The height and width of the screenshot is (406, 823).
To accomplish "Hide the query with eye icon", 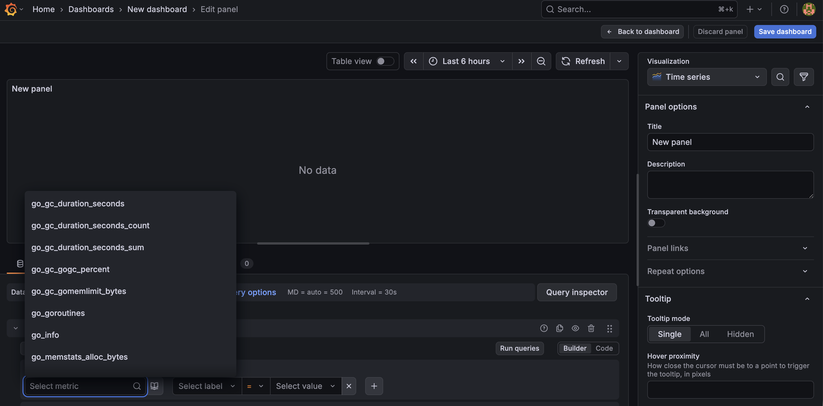I will 575,328.
